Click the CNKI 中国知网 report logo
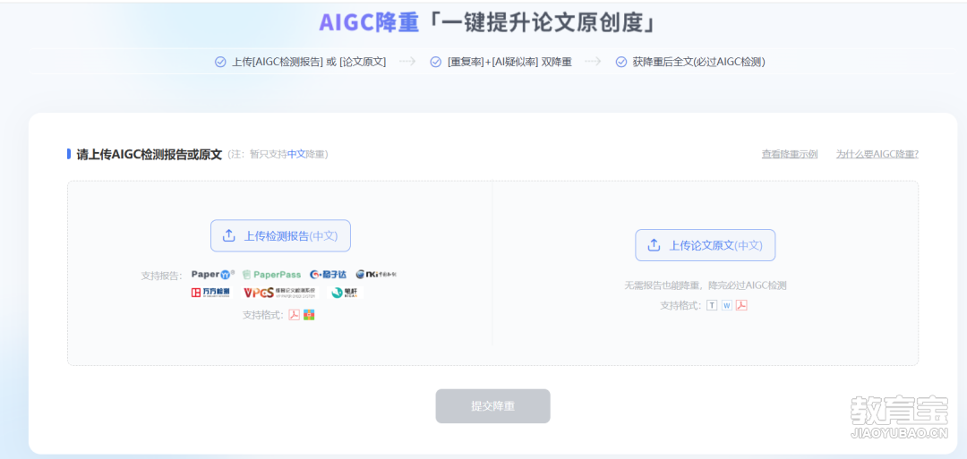This screenshot has height=459, width=967. click(376, 274)
